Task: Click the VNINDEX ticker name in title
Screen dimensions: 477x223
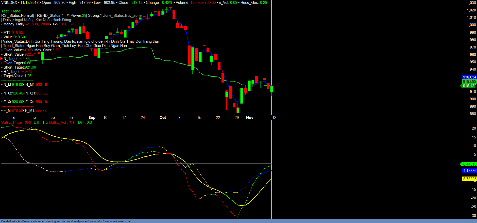Action: click(x=9, y=3)
